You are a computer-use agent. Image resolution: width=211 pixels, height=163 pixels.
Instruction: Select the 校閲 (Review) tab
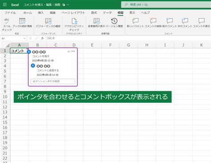(x=121, y=13)
